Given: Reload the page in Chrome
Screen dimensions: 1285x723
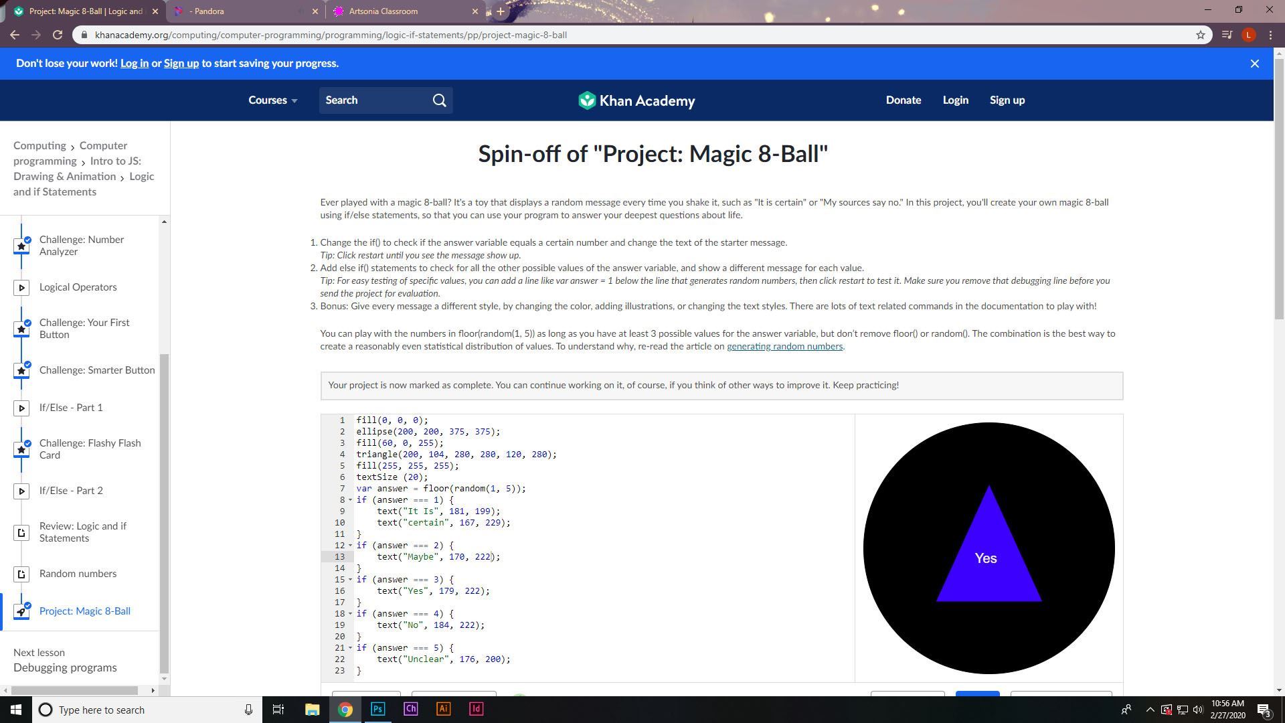Looking at the screenshot, I should 58,35.
